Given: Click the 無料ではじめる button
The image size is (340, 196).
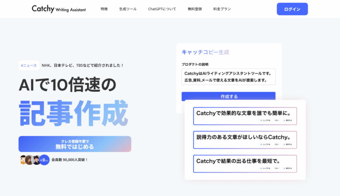Looking at the screenshot, I should [x=75, y=144].
